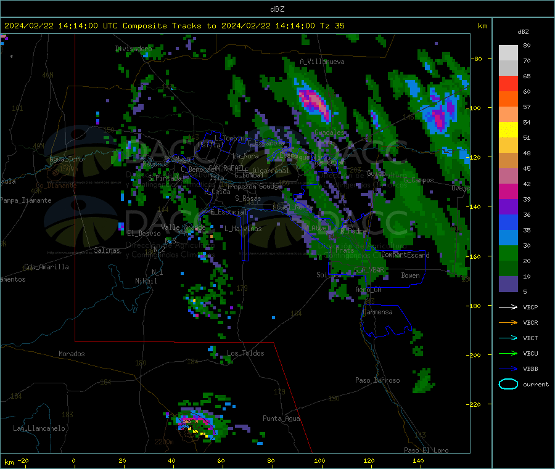This screenshot has height=469, width=555.
Task: Select the 60 dBZ red color swatch
Action: point(508,83)
